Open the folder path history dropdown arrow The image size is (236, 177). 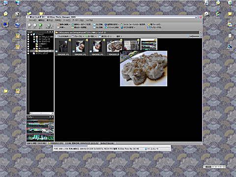(200, 32)
